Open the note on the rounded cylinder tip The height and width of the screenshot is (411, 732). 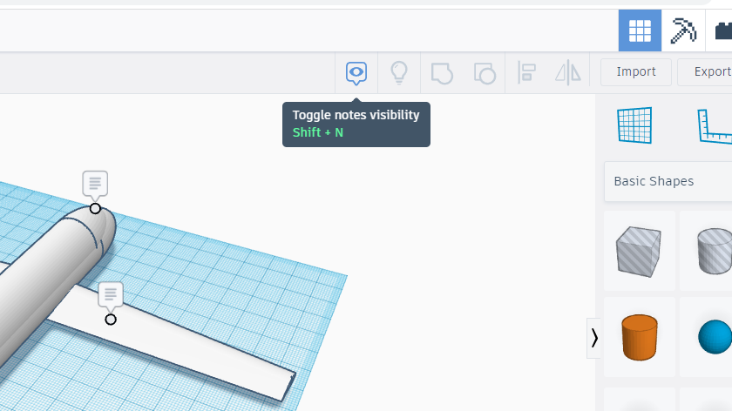tap(95, 184)
